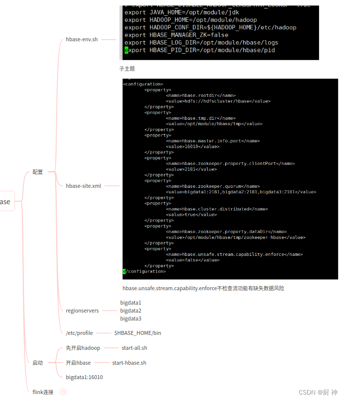This screenshot has width=345, height=400.
Task: Select export HBASE_PID_DIR line
Action: [200, 50]
